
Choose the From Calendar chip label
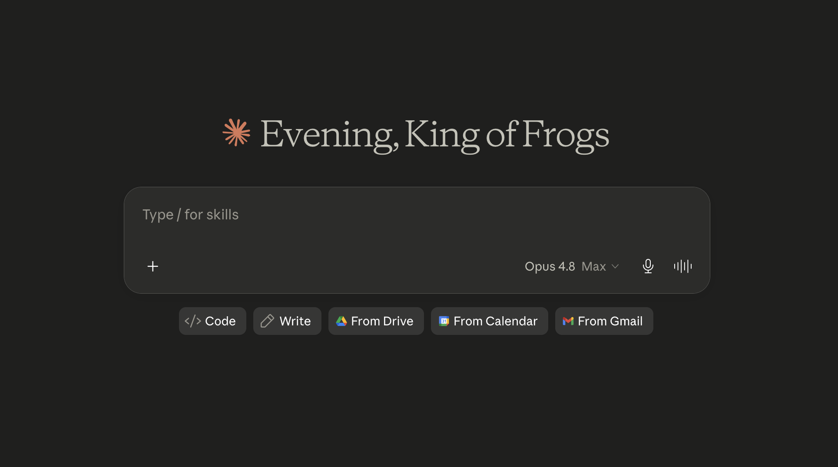(495, 321)
